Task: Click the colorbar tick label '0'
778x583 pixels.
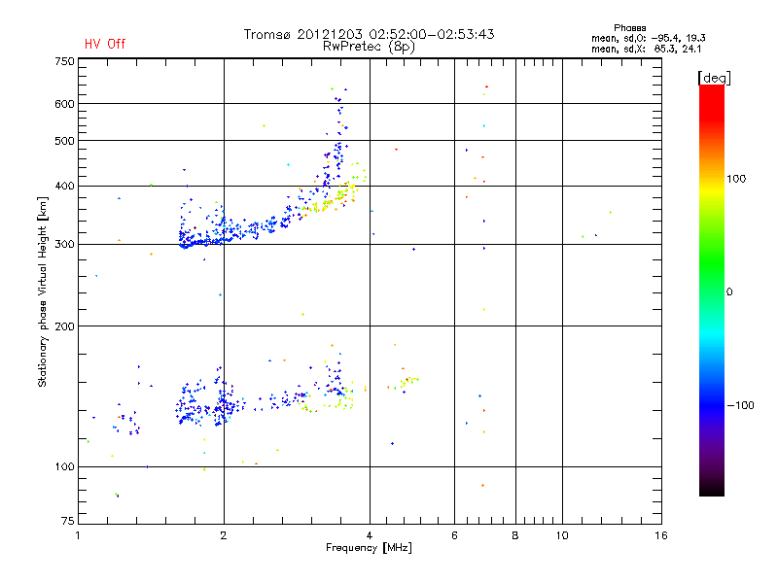Action: [x=729, y=292]
